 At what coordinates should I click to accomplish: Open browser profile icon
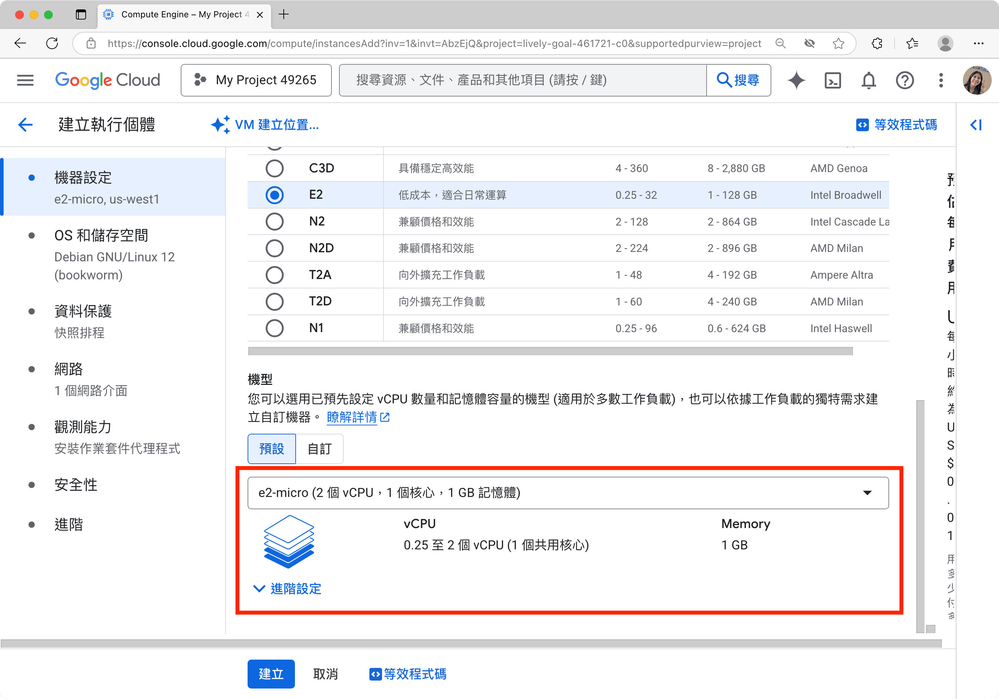click(945, 43)
